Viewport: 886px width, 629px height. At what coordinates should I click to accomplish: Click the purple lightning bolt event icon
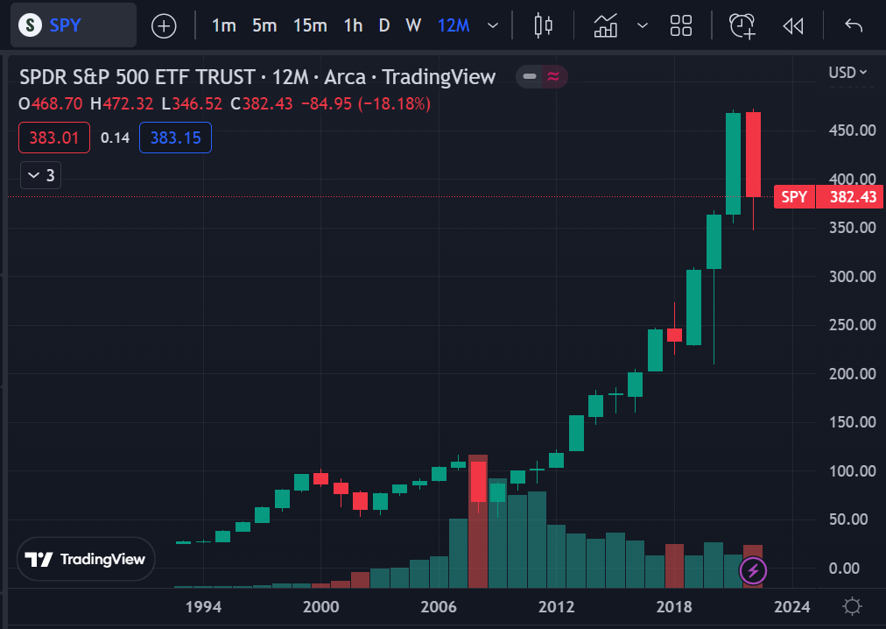(x=753, y=570)
